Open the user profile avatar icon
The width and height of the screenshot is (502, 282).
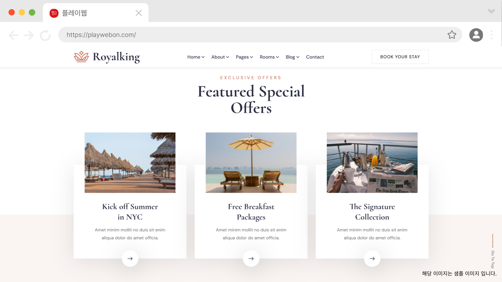pos(476,35)
